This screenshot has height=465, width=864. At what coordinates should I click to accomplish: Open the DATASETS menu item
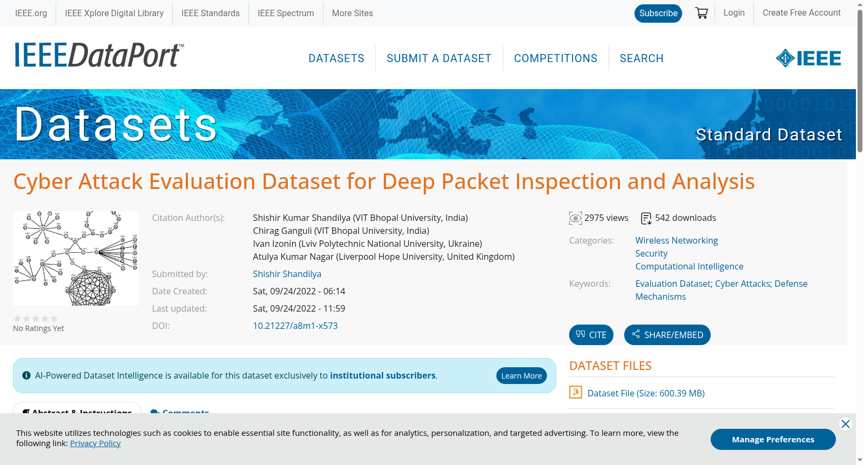click(336, 58)
